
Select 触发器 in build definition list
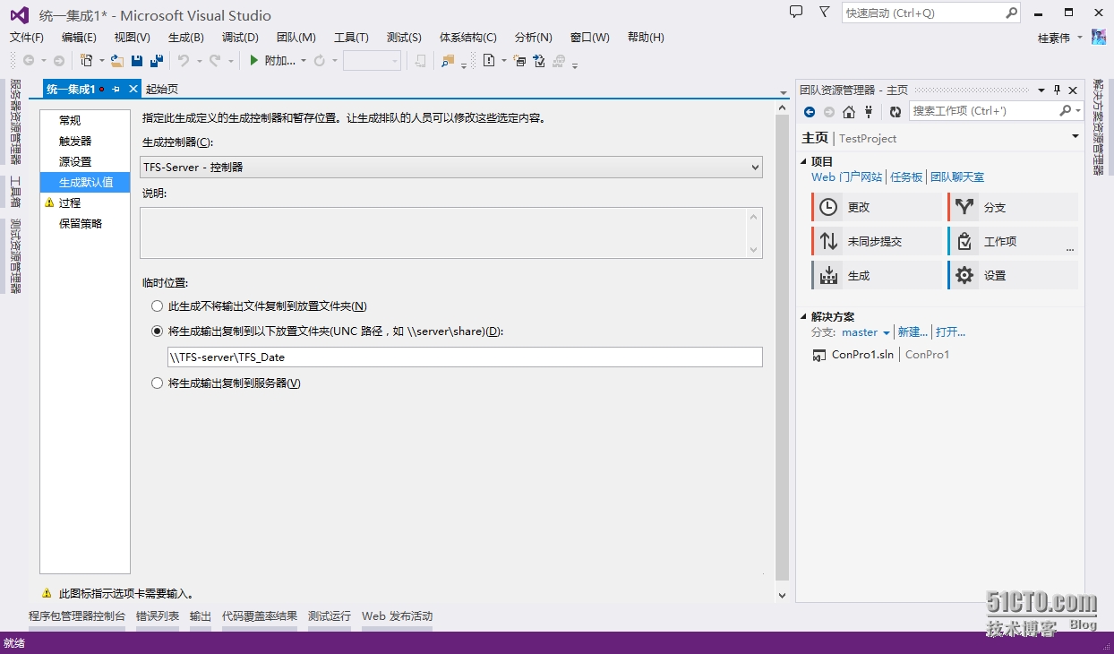click(85, 141)
